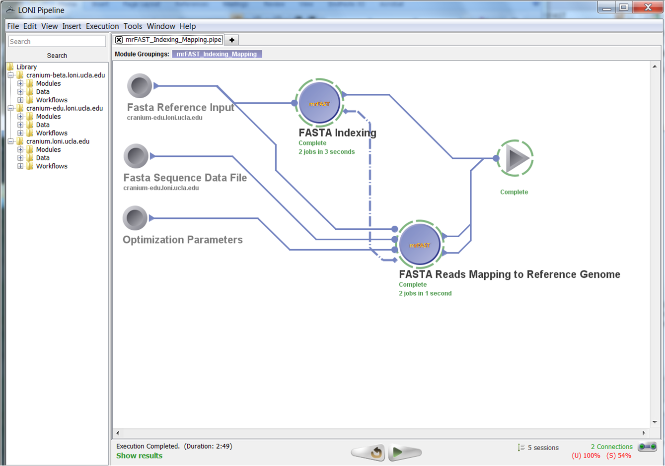The height and width of the screenshot is (466, 665).
Task: Click the FASTA Indexing mrFAST module node
Action: [x=319, y=103]
